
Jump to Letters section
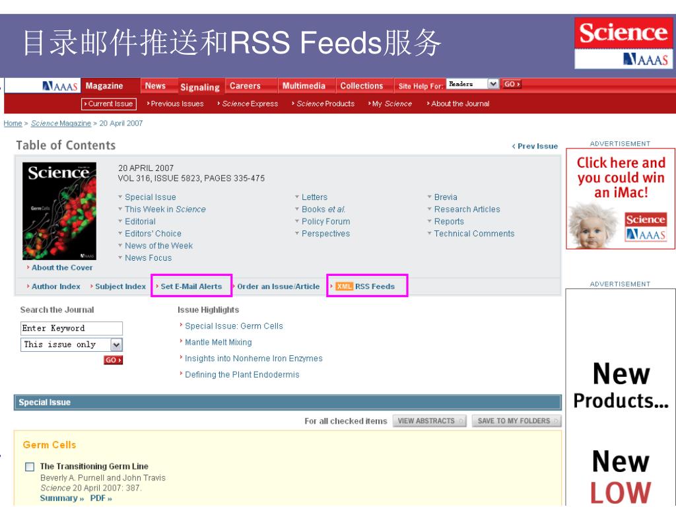coord(314,197)
